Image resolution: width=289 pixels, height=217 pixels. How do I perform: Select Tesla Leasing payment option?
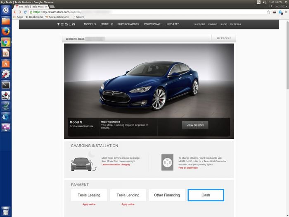(89, 195)
